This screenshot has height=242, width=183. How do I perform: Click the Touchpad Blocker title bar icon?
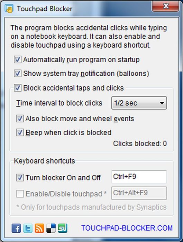click(9, 9)
